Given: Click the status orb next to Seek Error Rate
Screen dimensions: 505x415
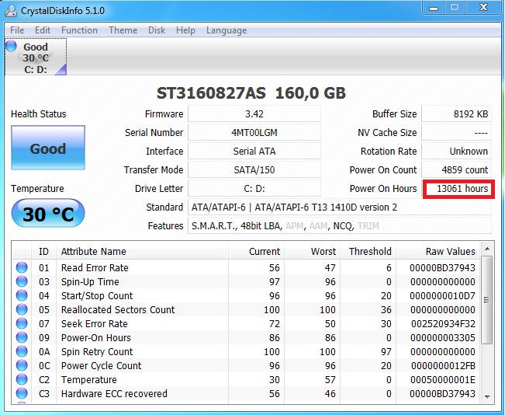Looking at the screenshot, I should click(x=22, y=324).
